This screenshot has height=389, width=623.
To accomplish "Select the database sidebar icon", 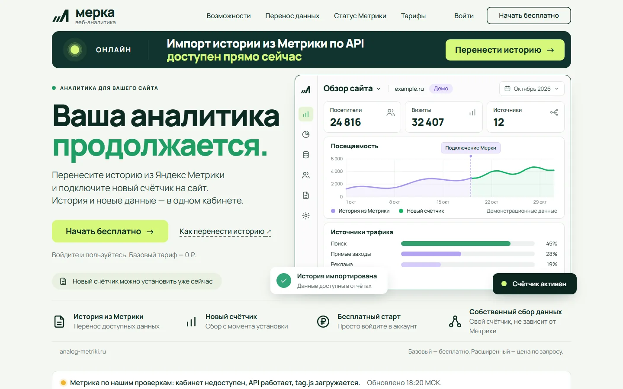I will pos(306,155).
